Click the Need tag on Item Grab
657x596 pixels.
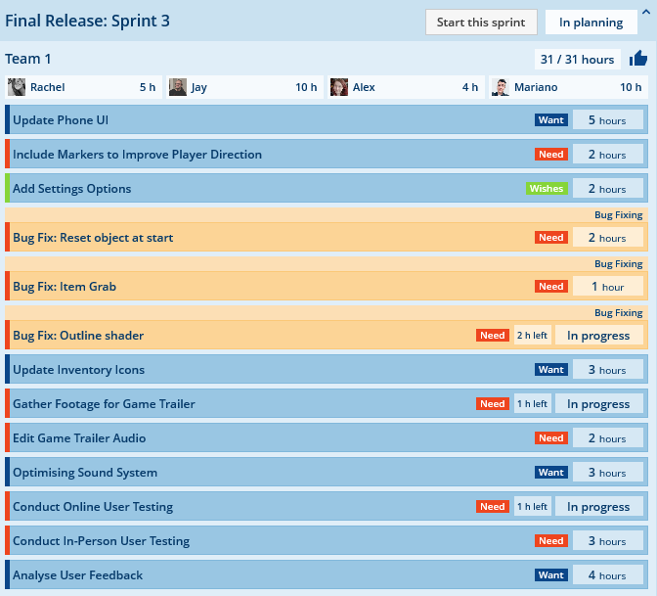coord(551,287)
